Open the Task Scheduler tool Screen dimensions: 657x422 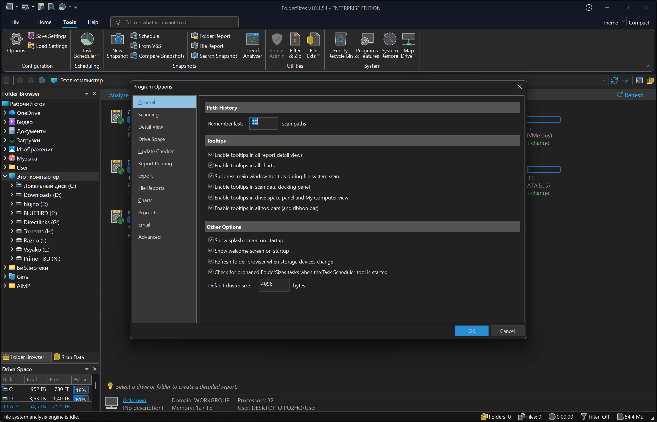(87, 46)
